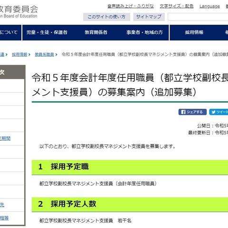Click 以下のとおり introduction sentence
This screenshot has height=228, width=228.
pos(107,146)
